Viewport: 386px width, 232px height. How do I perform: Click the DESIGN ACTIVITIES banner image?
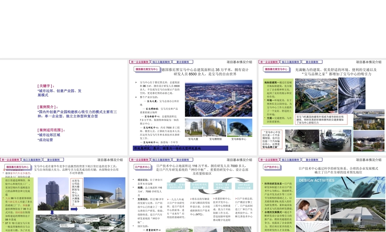[x=341, y=187]
